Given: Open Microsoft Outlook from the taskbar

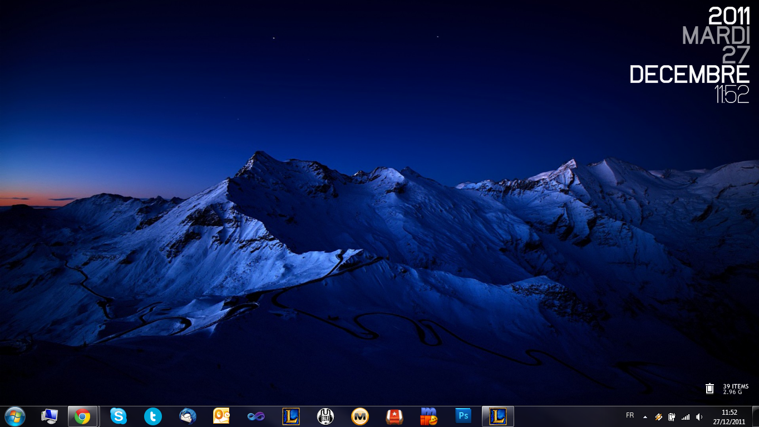Looking at the screenshot, I should pos(221,416).
